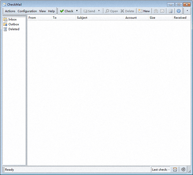The width and height of the screenshot is (193, 175).
Task: Sort by the Received column header
Action: pos(181,18)
